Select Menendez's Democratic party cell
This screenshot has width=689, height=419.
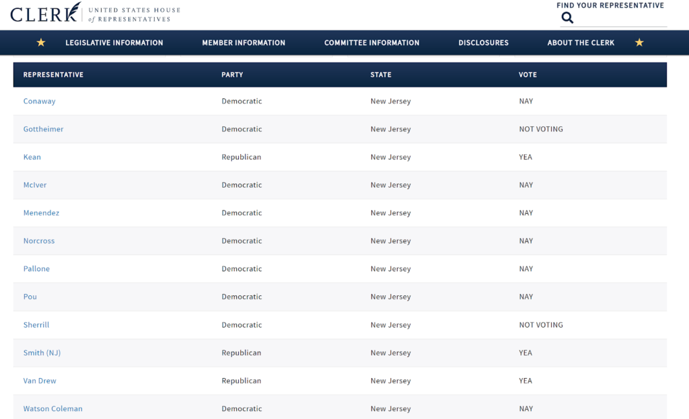(x=242, y=213)
